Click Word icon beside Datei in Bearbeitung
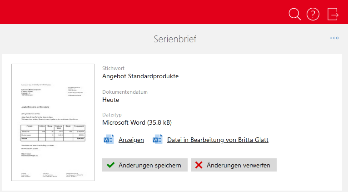The image size is (348, 192). [x=158, y=140]
